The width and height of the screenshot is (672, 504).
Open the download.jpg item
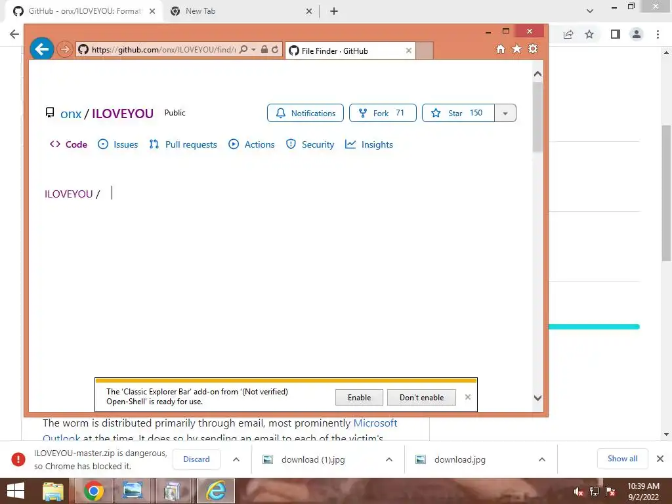[x=459, y=459]
